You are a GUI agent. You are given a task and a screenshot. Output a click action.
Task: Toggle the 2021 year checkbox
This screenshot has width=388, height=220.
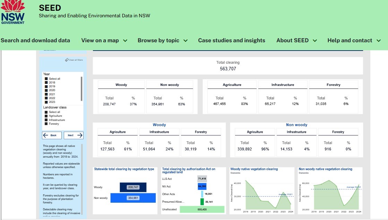click(46, 94)
